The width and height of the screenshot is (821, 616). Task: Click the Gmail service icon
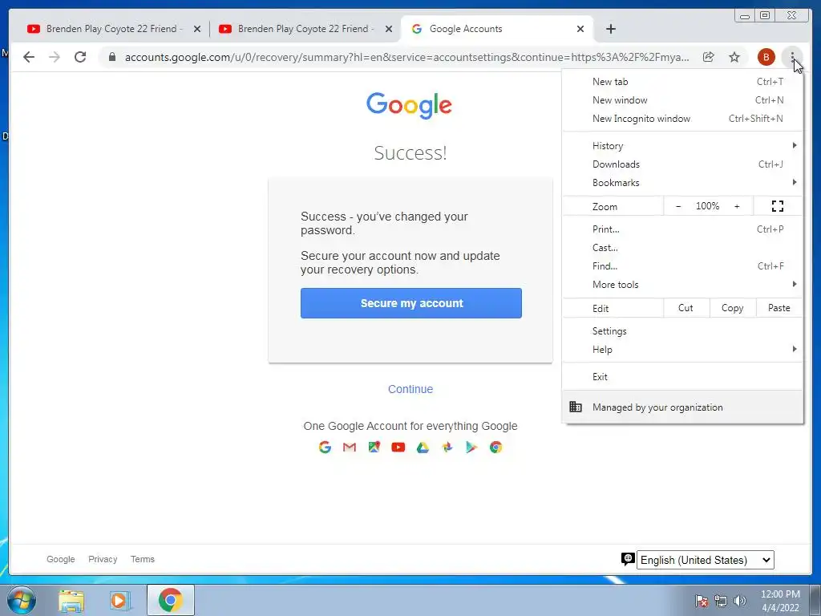pyautogui.click(x=350, y=447)
